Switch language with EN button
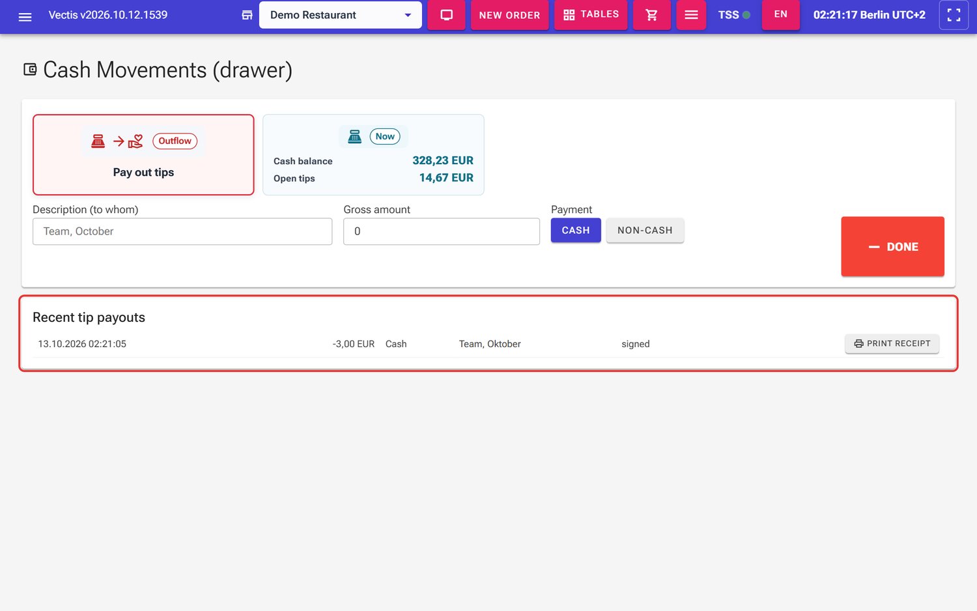 point(780,15)
